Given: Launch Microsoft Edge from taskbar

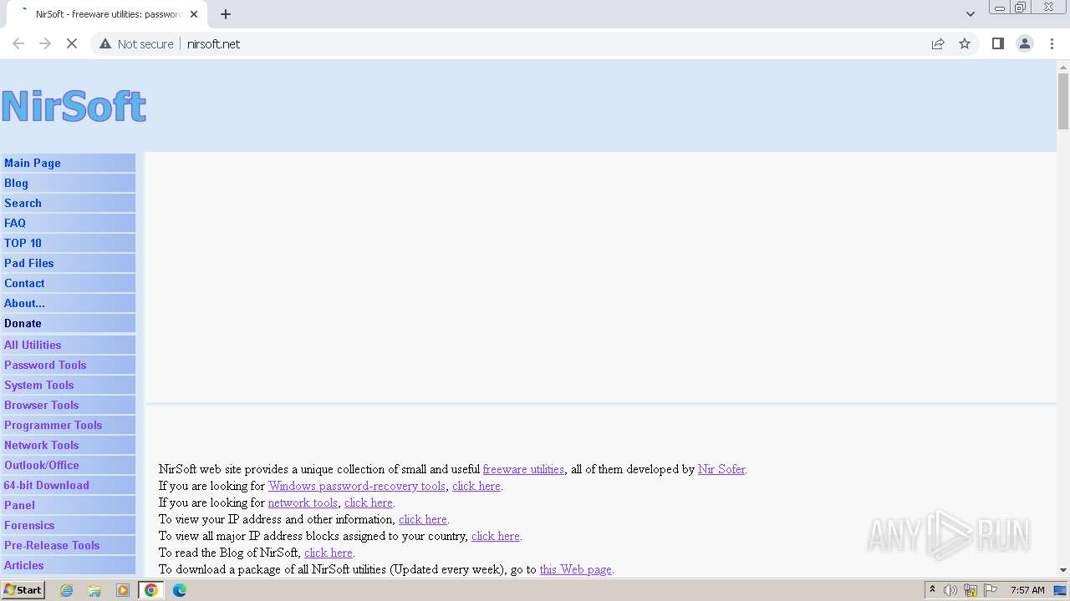Looking at the screenshot, I should click(x=180, y=590).
